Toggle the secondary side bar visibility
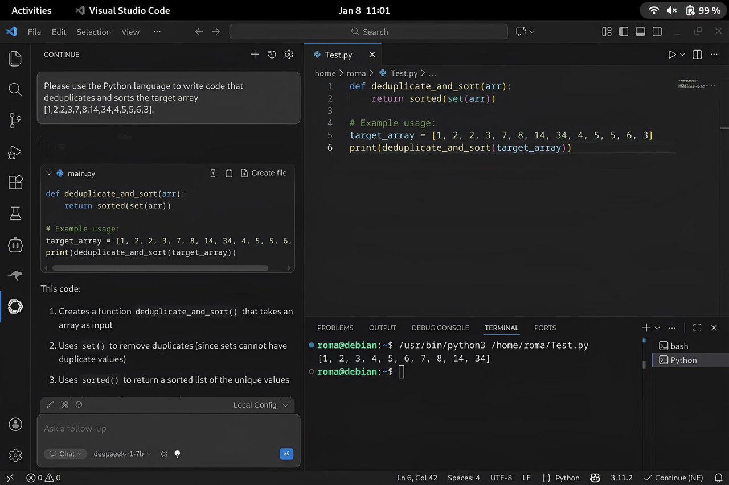 click(x=657, y=32)
